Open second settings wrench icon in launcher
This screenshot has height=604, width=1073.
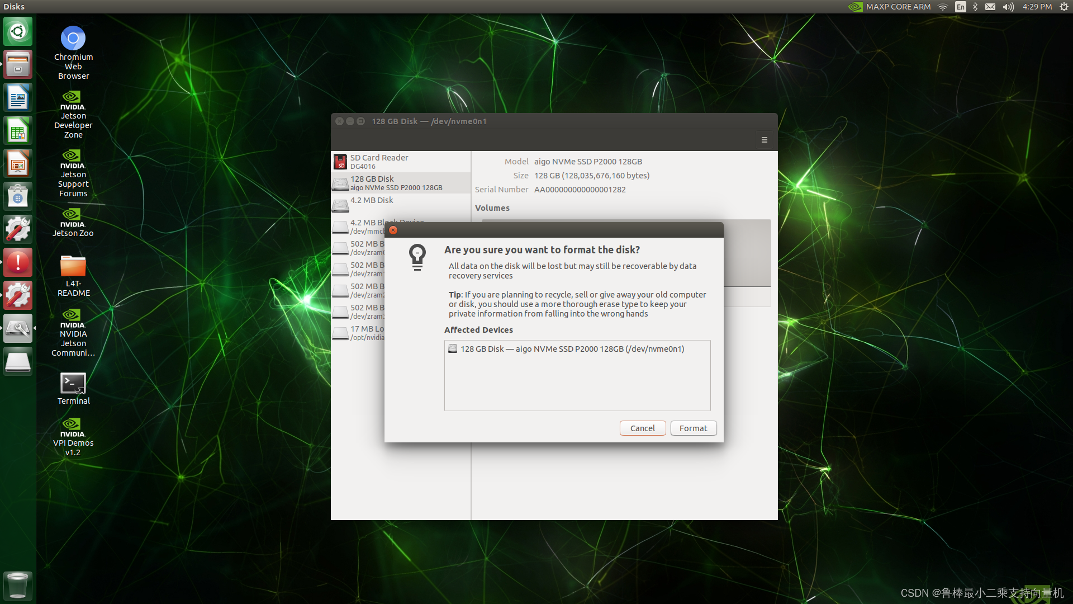click(x=18, y=295)
